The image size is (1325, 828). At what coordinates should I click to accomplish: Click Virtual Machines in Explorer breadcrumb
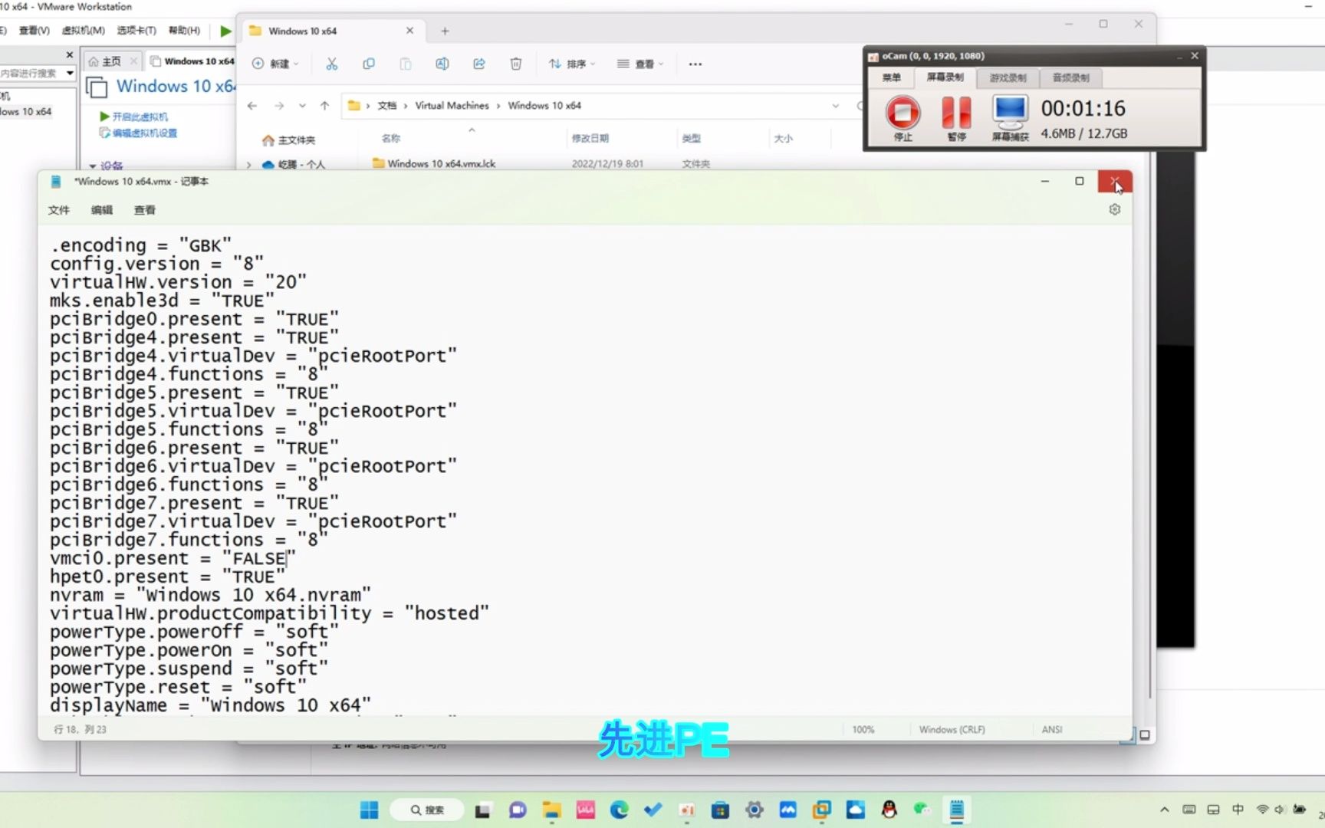tap(452, 106)
